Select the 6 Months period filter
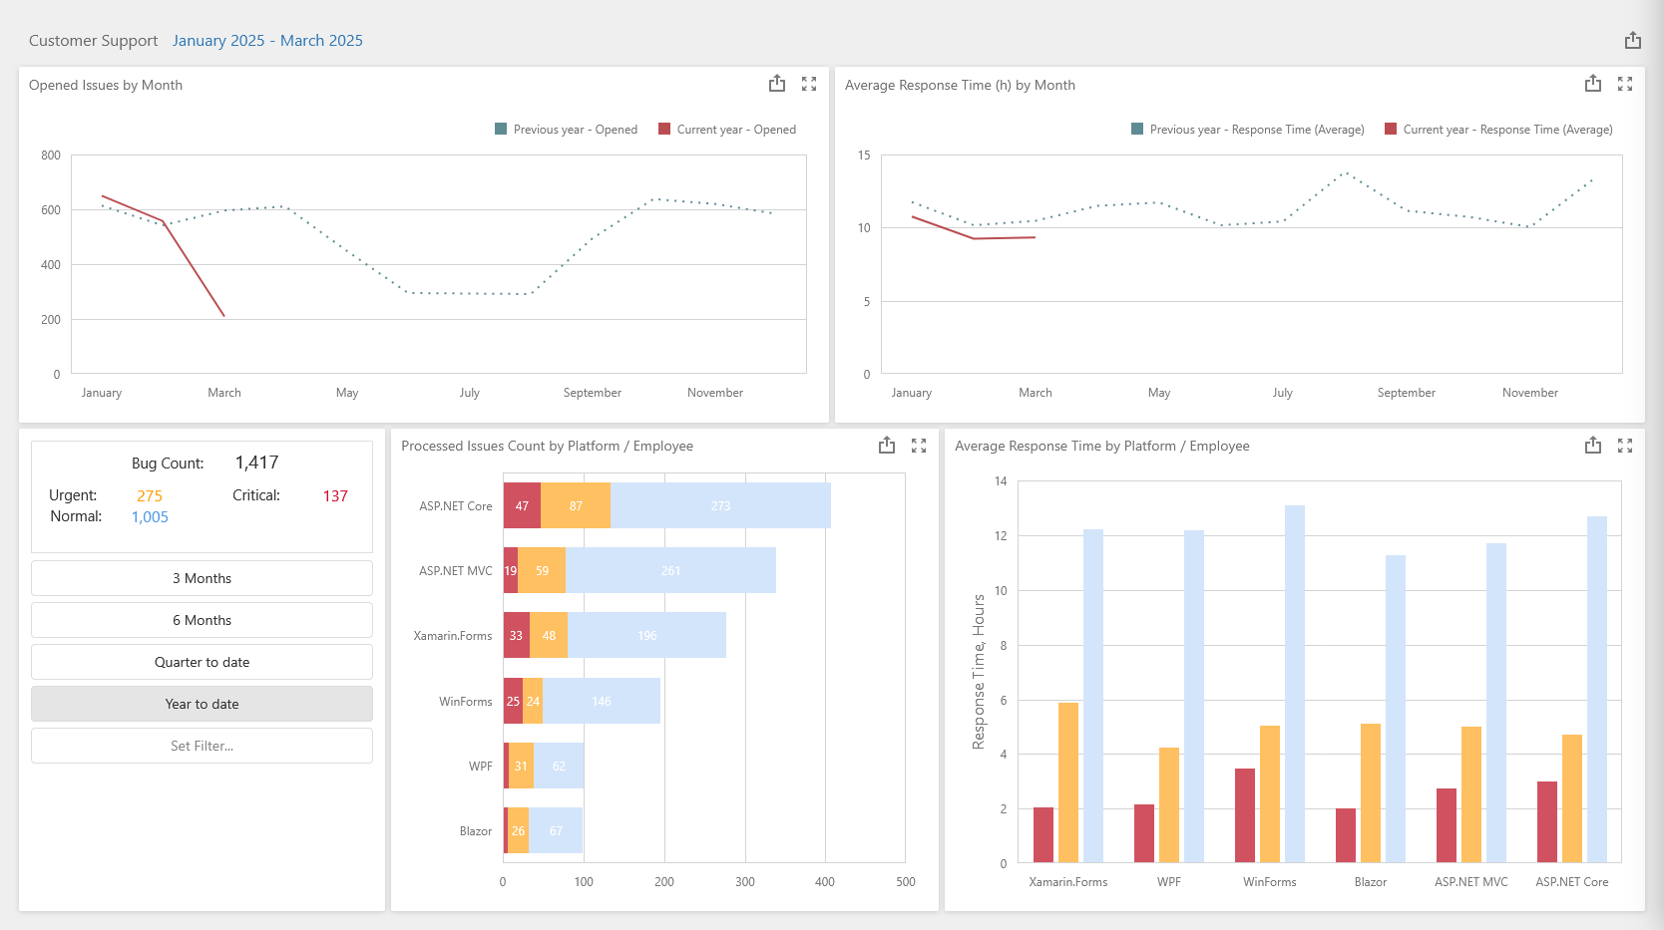1664x930 pixels. tap(202, 620)
